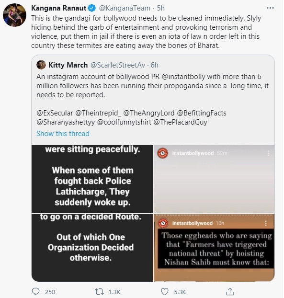Image resolution: width=284 pixels, height=298 pixels.
Task: Open Kitty March's small avatar
Action: coord(41,65)
